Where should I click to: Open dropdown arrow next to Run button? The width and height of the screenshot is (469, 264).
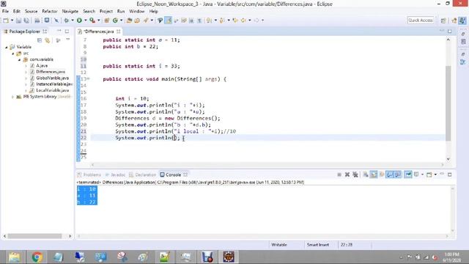(x=86, y=21)
